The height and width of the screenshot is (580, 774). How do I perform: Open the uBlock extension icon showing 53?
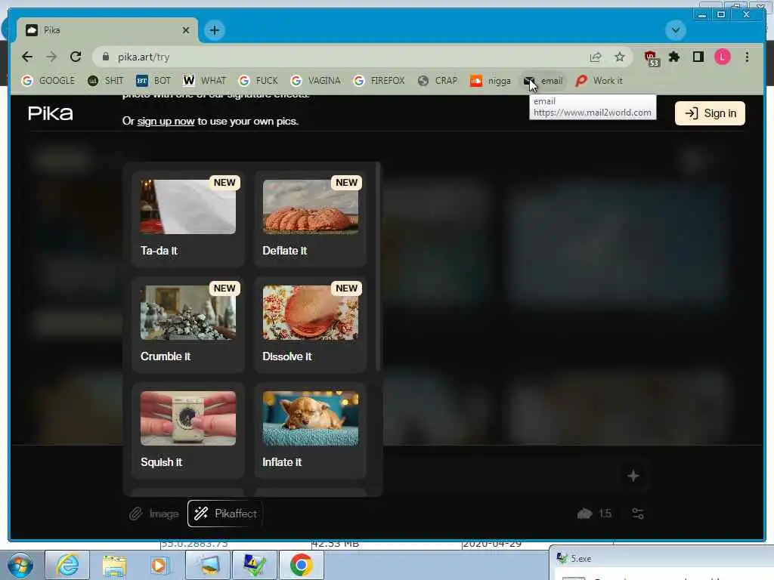coord(652,57)
